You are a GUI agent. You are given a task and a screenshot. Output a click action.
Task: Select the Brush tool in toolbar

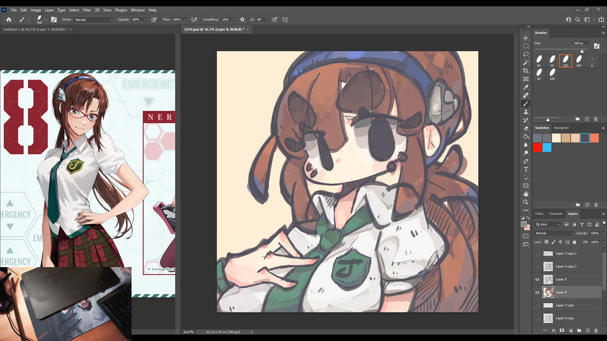point(526,104)
